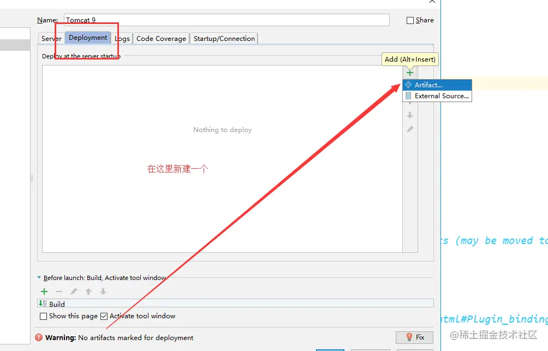This screenshot has width=548, height=351.
Task: Open the Logs tab
Action: click(122, 38)
